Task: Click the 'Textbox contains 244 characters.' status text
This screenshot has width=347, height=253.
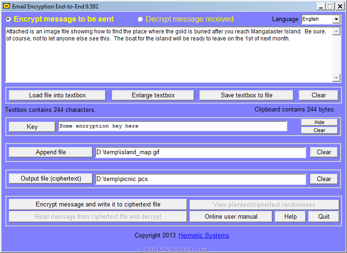Action: [x=50, y=110]
